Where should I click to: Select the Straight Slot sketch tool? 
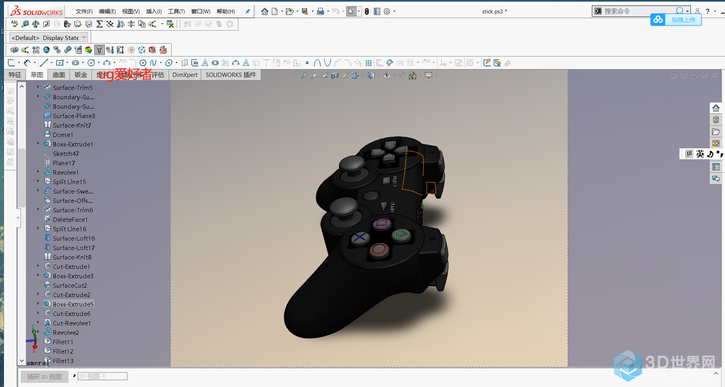click(75, 63)
